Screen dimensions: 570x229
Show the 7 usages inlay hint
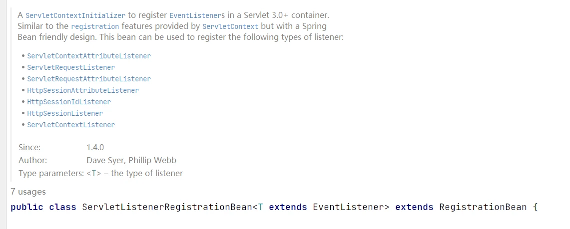pyautogui.click(x=28, y=192)
